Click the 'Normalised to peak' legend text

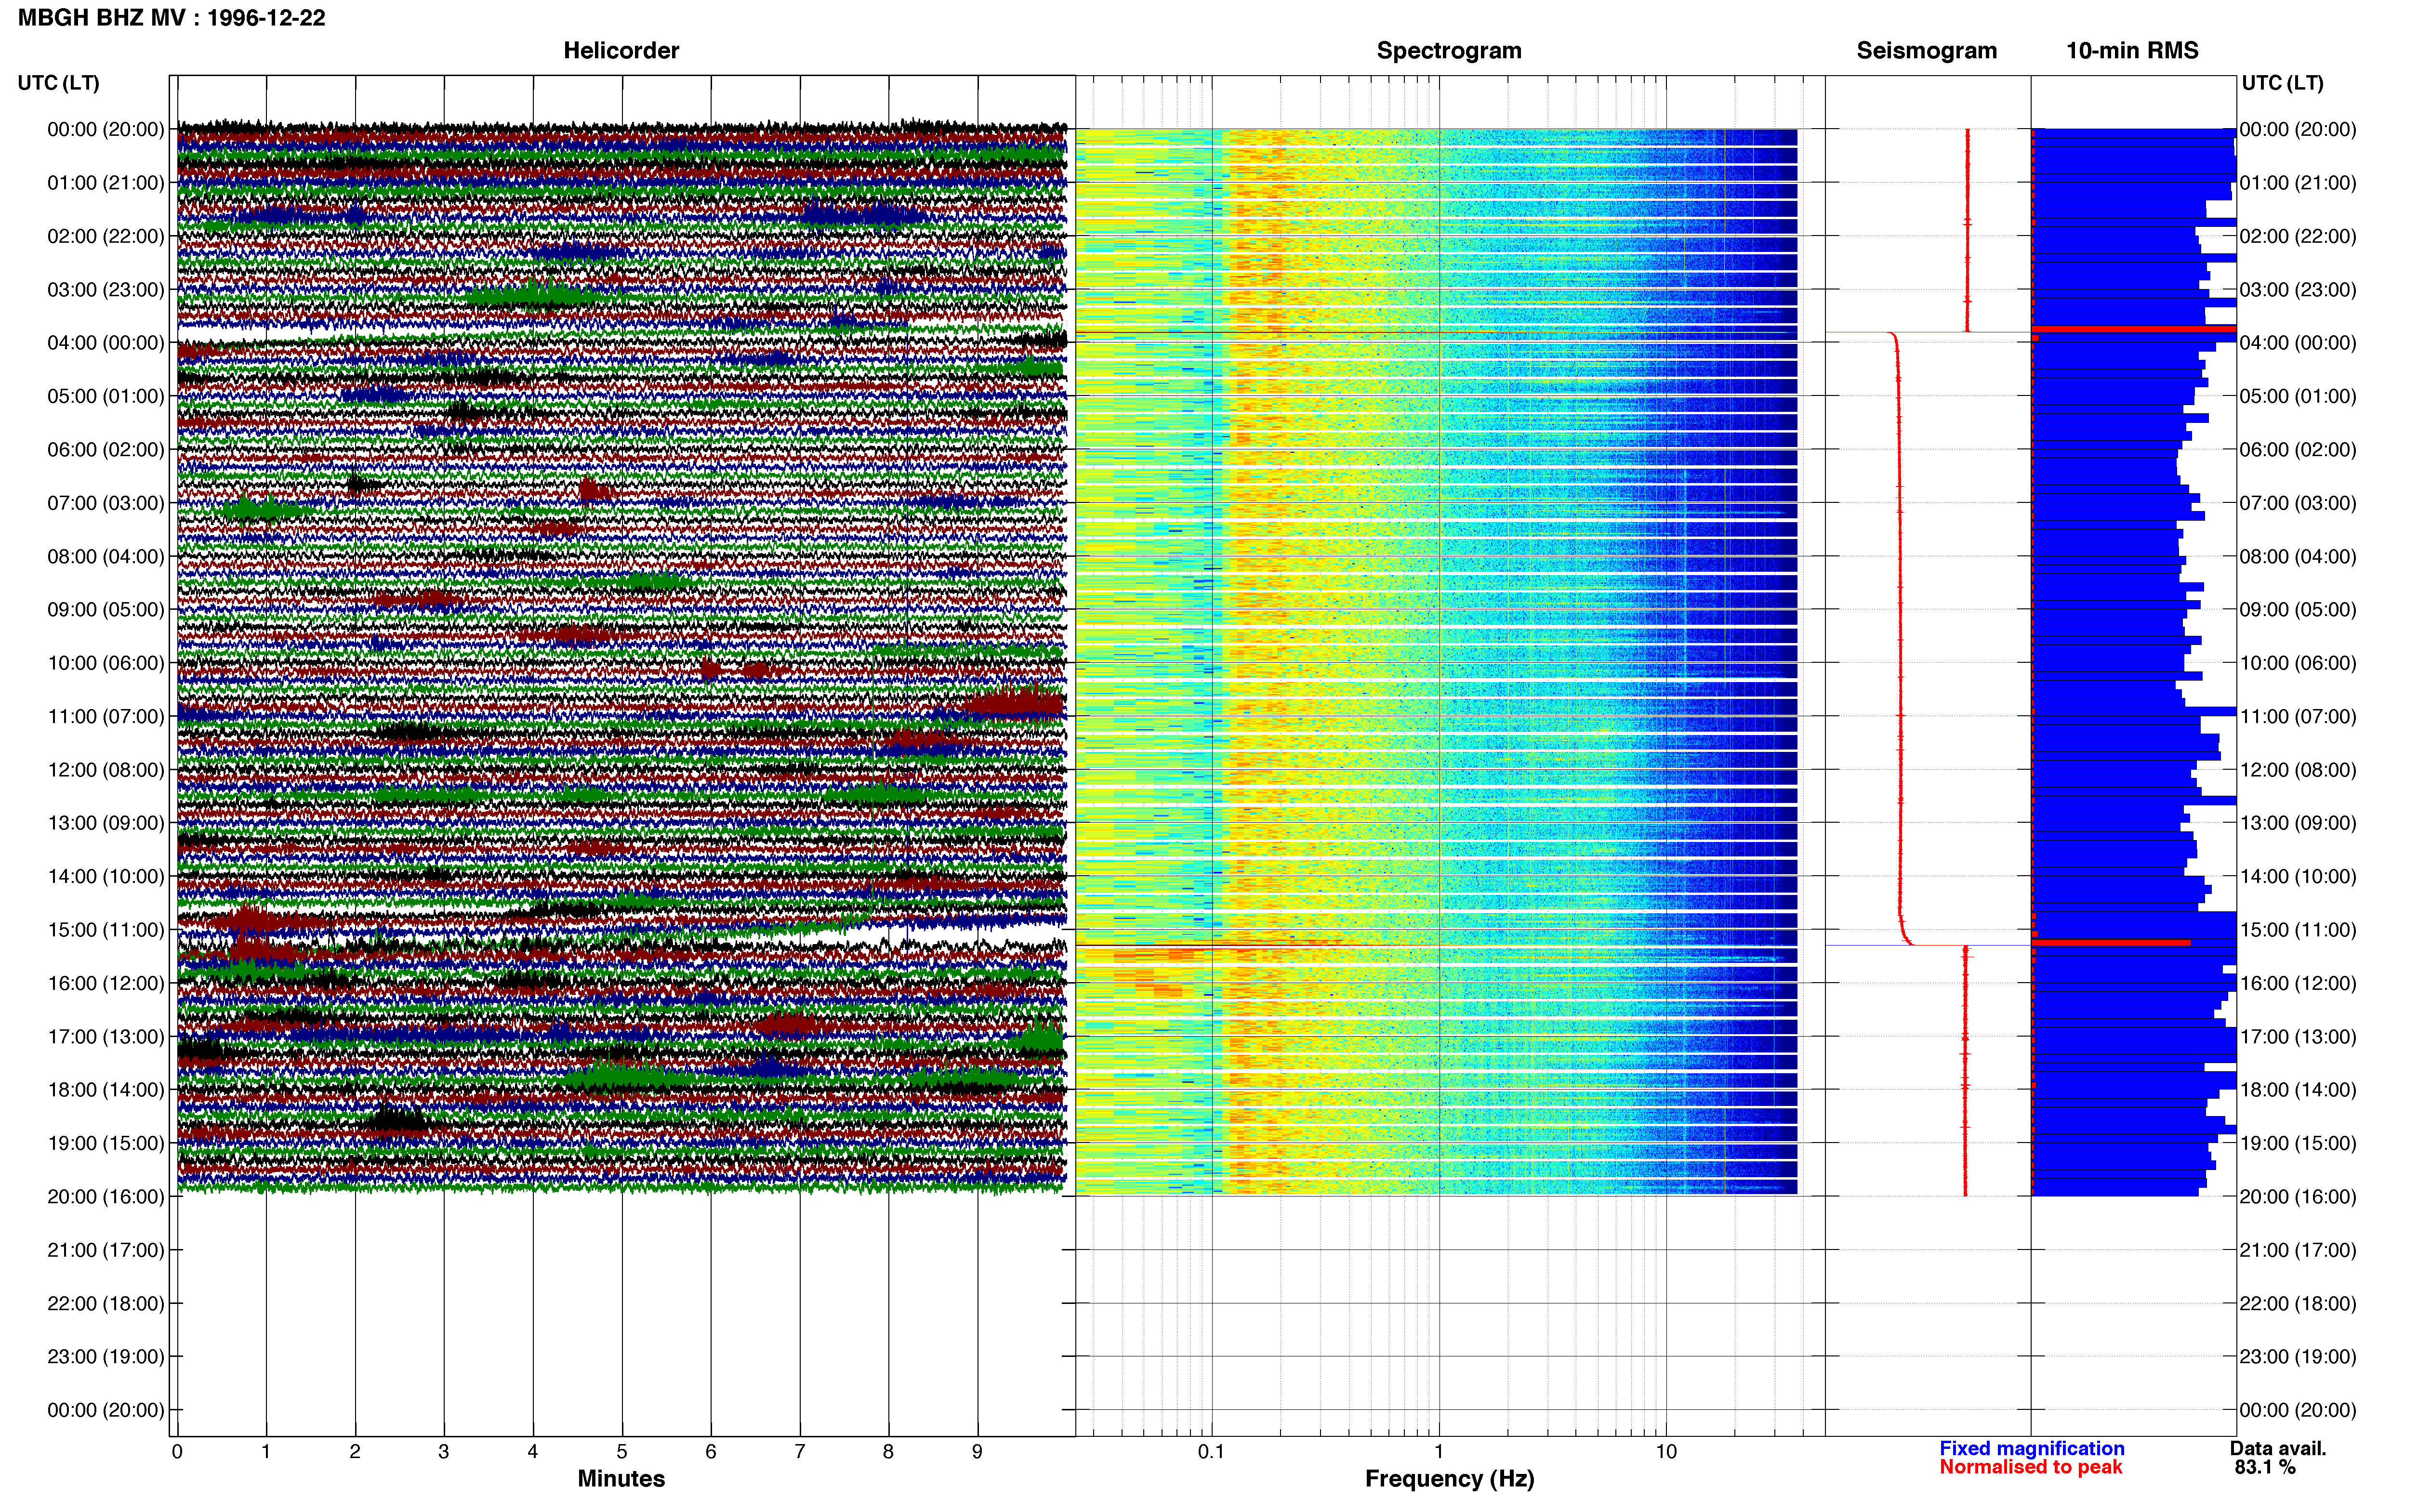click(2030, 1467)
